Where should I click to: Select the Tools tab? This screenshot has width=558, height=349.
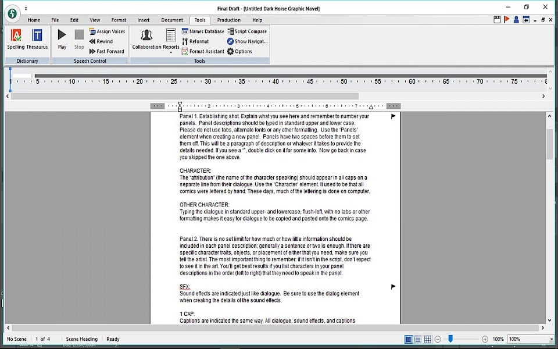(200, 20)
